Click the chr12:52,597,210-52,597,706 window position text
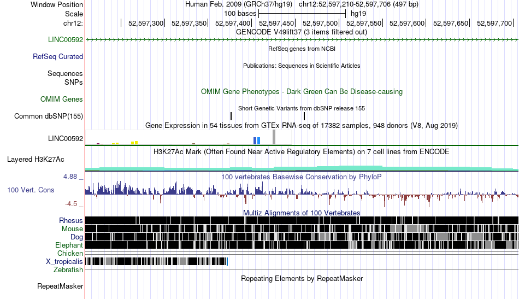Viewport: 519px width, 299px height. tap(358, 4)
